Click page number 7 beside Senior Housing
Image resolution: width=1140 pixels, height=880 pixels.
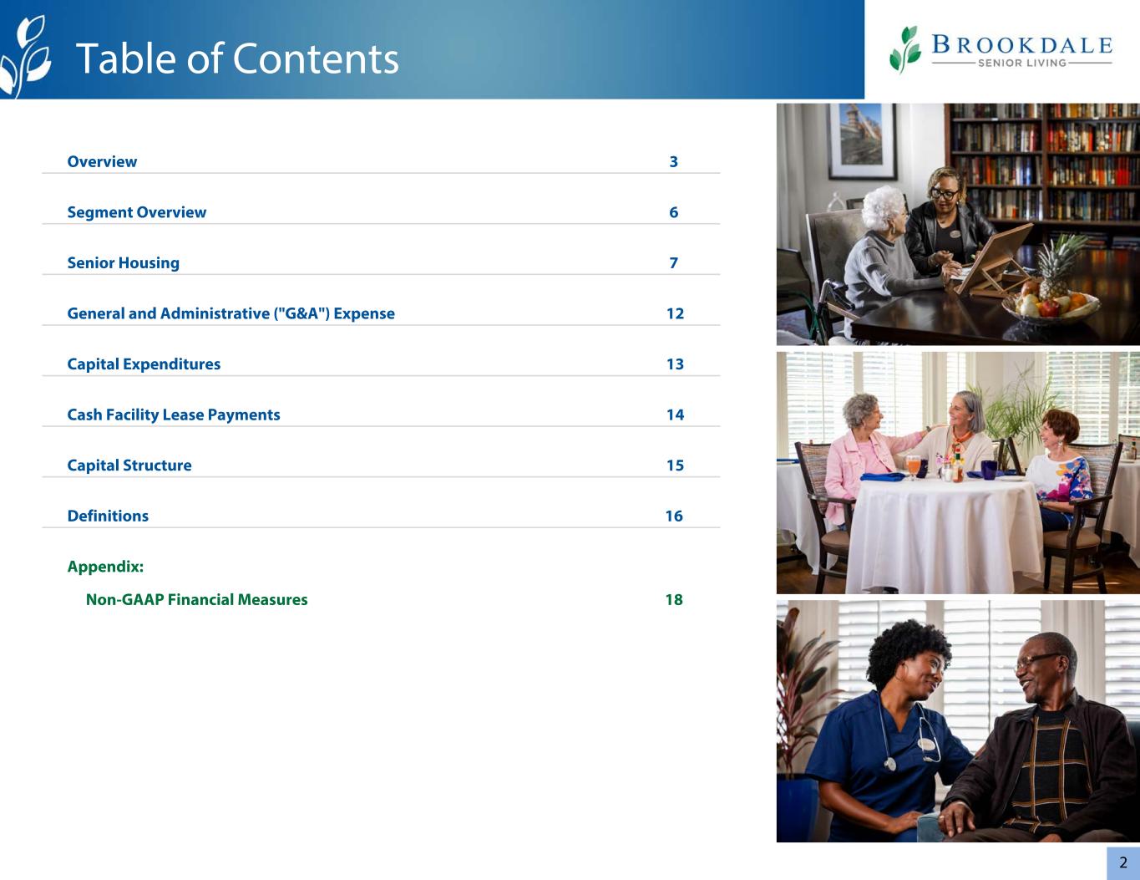tap(673, 262)
